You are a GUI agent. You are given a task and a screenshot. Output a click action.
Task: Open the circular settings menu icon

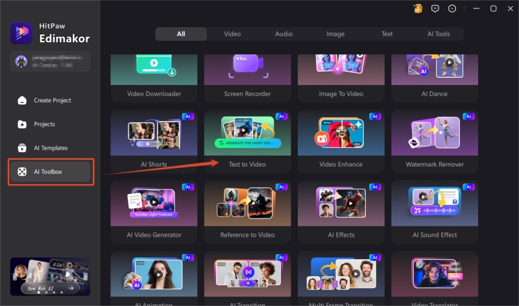[x=452, y=8]
